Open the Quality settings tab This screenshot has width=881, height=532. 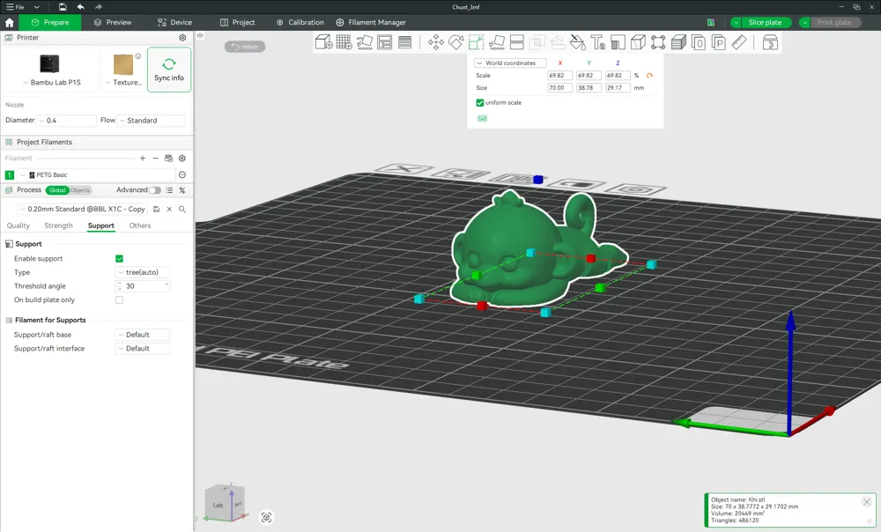point(18,225)
